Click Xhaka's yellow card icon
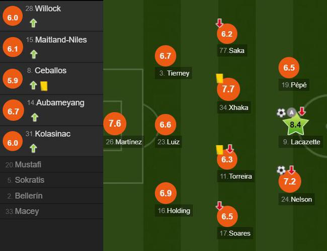The height and width of the screenshot is (251, 327). point(220,78)
